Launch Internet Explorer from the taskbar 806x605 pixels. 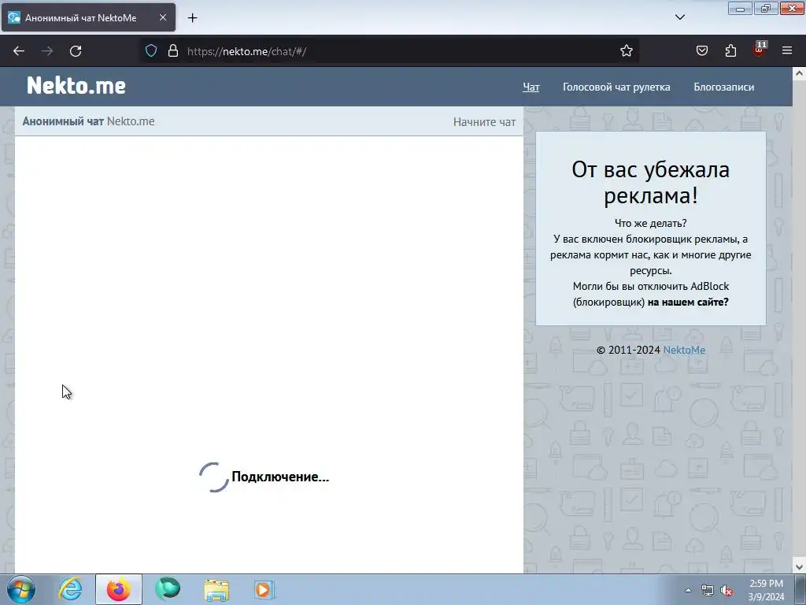point(70,589)
